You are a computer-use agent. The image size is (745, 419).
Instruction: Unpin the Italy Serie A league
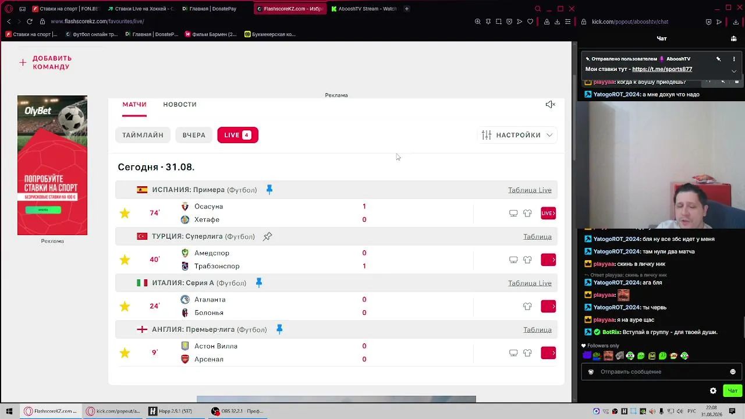[x=259, y=283]
